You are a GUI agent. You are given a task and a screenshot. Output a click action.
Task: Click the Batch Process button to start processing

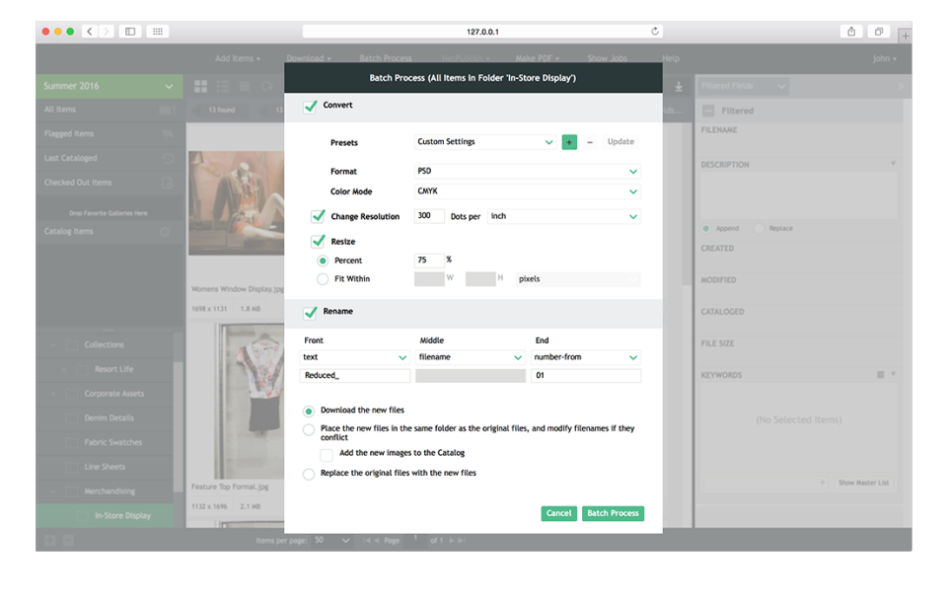pyautogui.click(x=613, y=513)
